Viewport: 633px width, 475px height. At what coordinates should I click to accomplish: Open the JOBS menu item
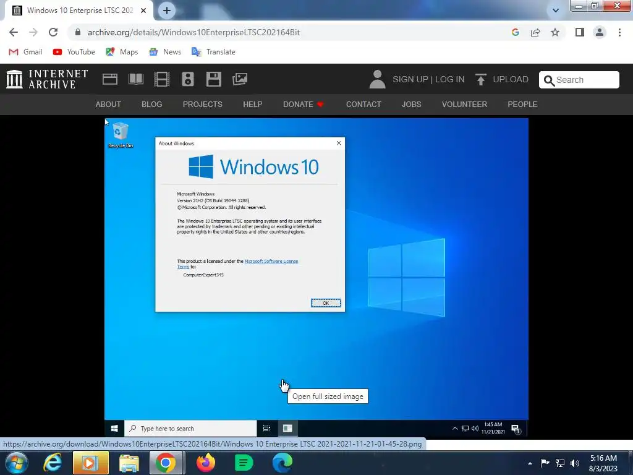click(x=411, y=104)
